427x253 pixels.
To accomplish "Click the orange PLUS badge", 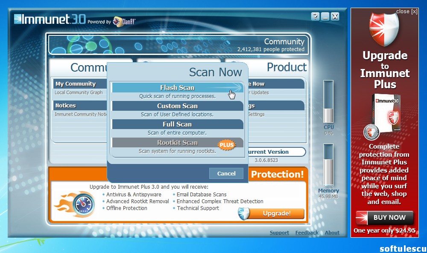I will tap(227, 145).
